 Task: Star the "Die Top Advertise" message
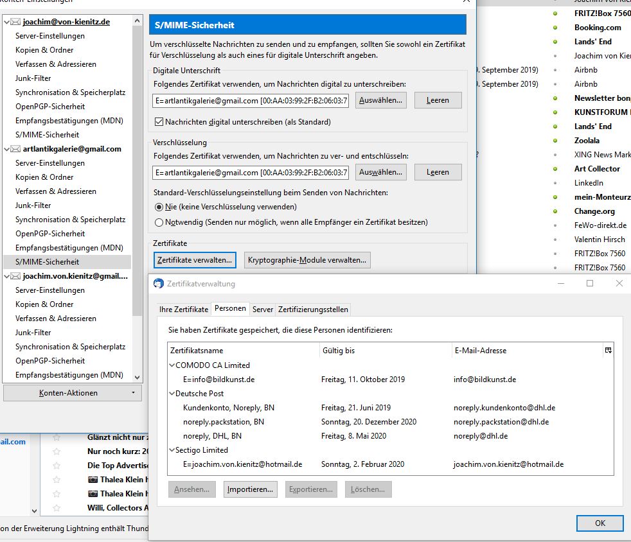(57, 465)
